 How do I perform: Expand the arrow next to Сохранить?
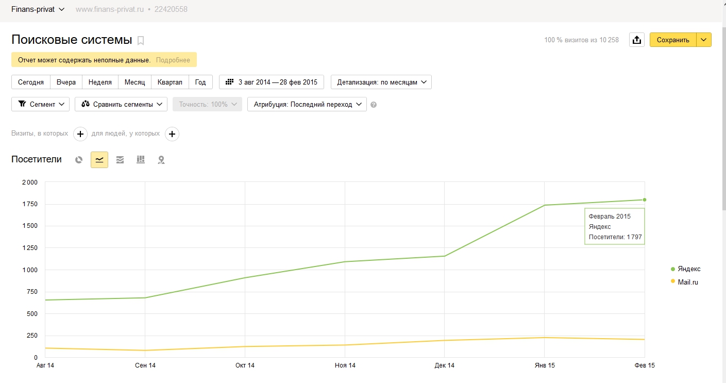pyautogui.click(x=704, y=40)
